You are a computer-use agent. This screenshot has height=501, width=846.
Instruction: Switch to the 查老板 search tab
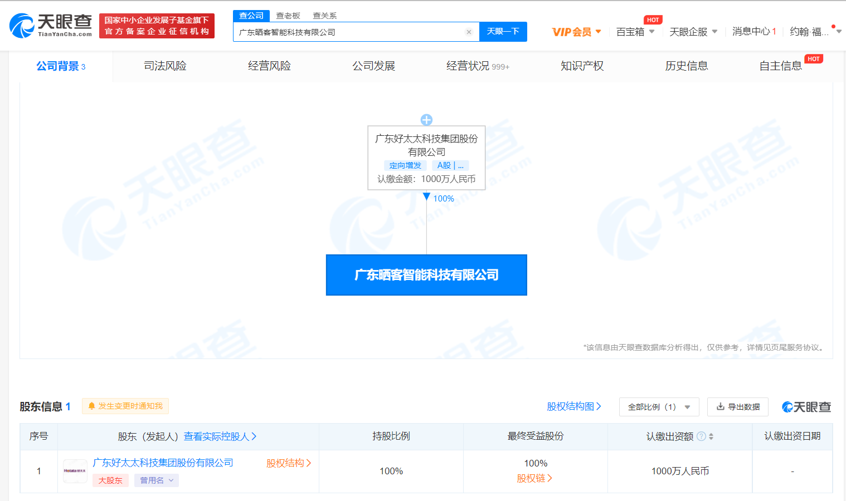pyautogui.click(x=288, y=16)
